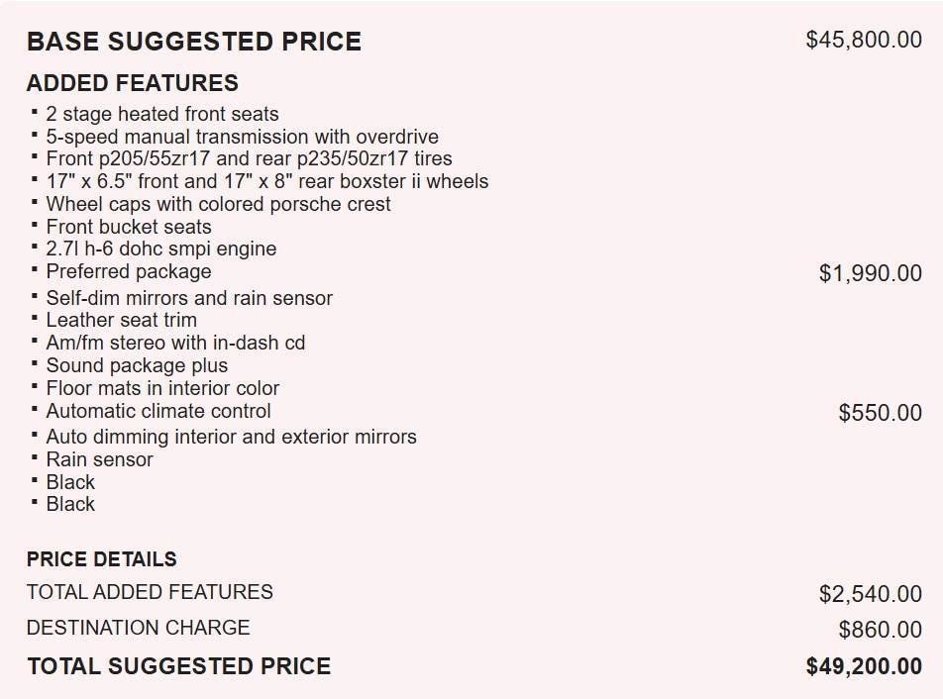This screenshot has width=943, height=699.
Task: Click the wheel caps with porsche crest item
Action: (218, 204)
